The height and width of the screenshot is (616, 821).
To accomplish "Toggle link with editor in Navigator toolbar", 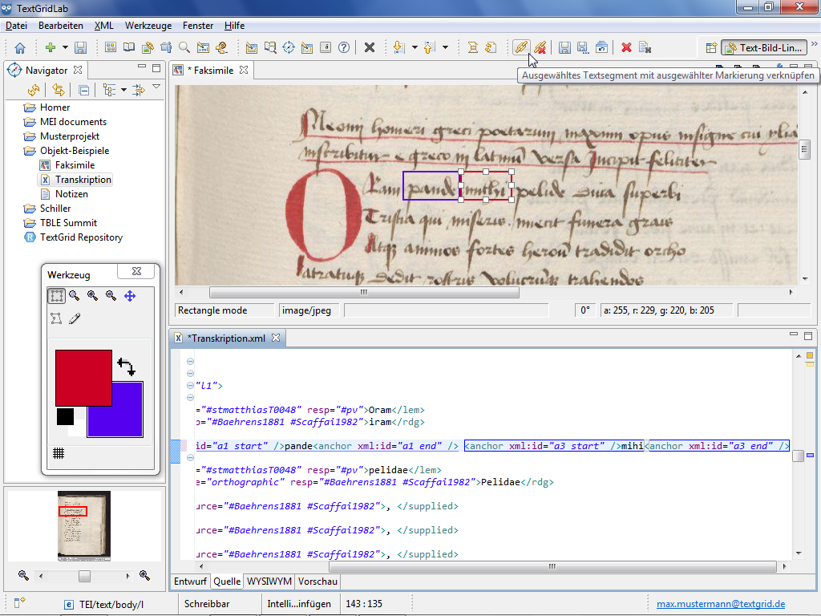I will coord(59,90).
